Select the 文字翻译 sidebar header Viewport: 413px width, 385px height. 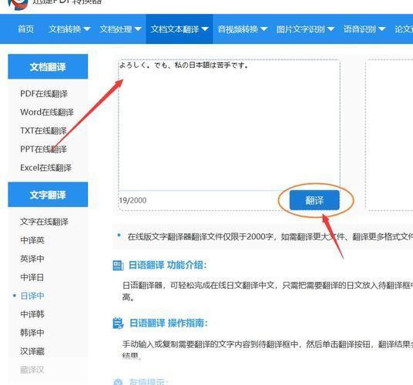[48, 195]
